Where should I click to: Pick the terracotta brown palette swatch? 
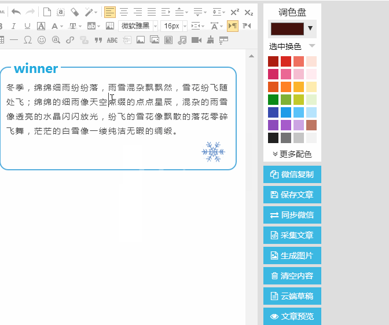(x=311, y=125)
